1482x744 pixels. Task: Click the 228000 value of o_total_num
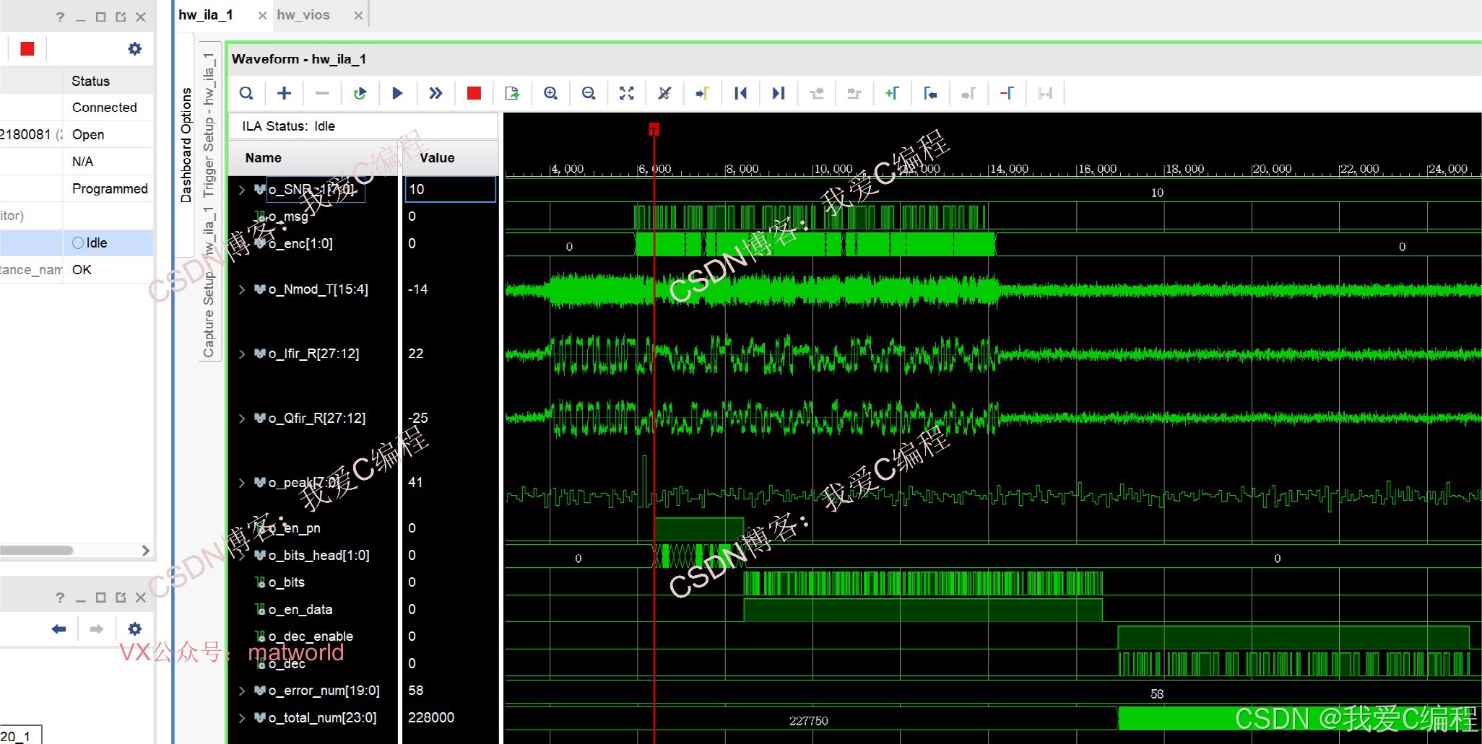click(x=431, y=718)
